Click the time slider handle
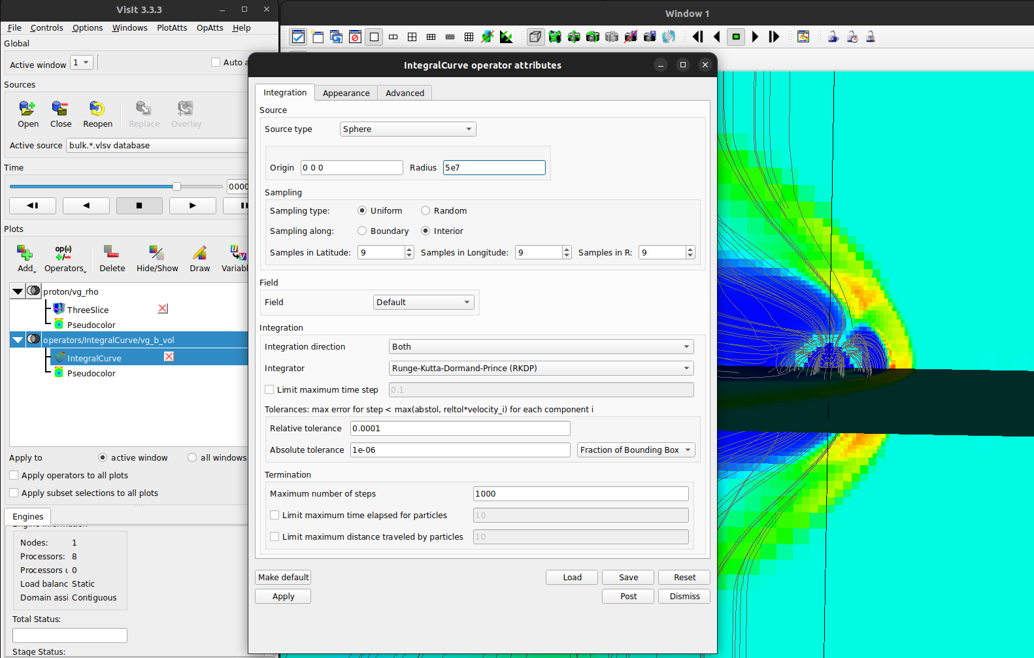The height and width of the screenshot is (658, 1034). (x=176, y=187)
